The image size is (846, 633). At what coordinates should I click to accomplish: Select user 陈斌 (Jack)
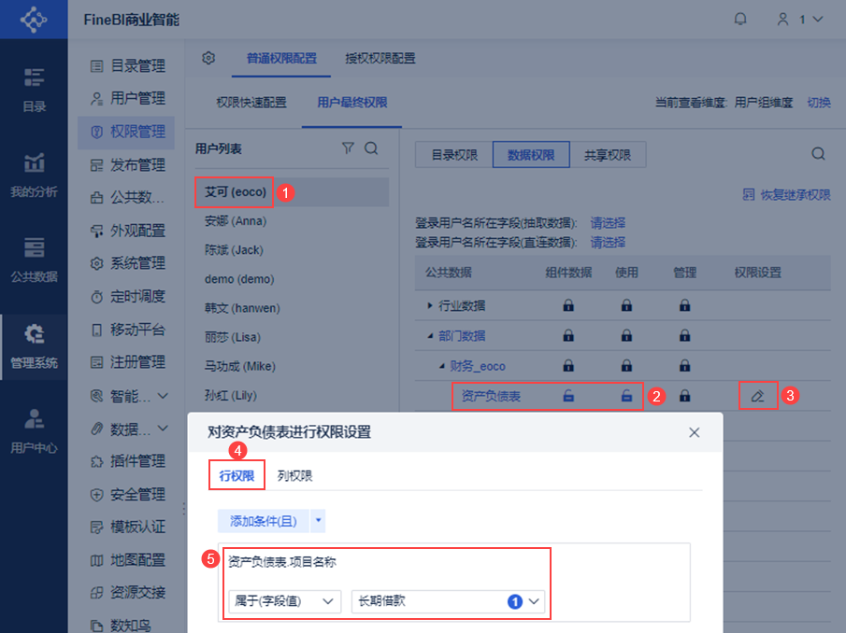coord(292,250)
